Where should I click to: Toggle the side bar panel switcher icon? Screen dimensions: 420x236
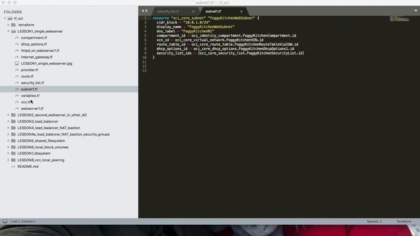[x=5, y=222]
